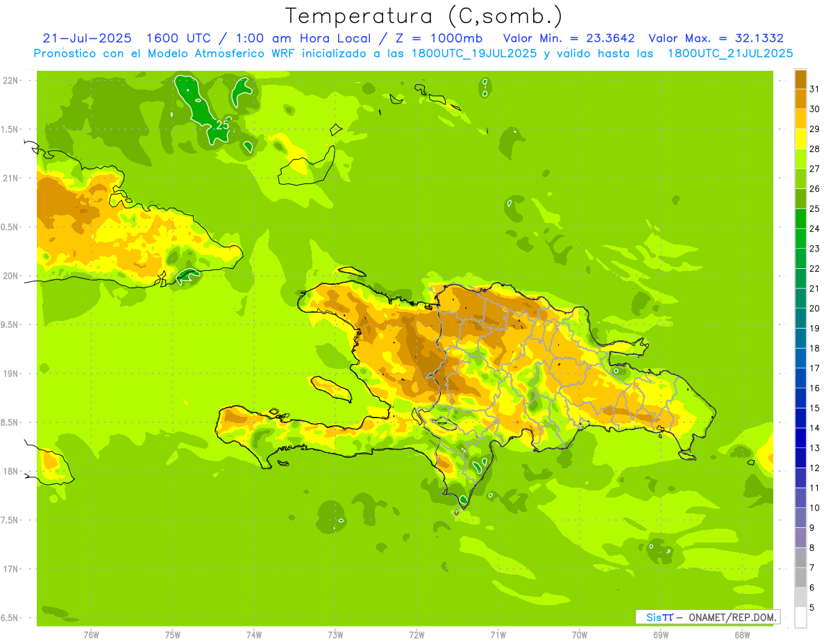Click the "17N" latitude axis label
This screenshot has width=833, height=644.
coord(11,569)
